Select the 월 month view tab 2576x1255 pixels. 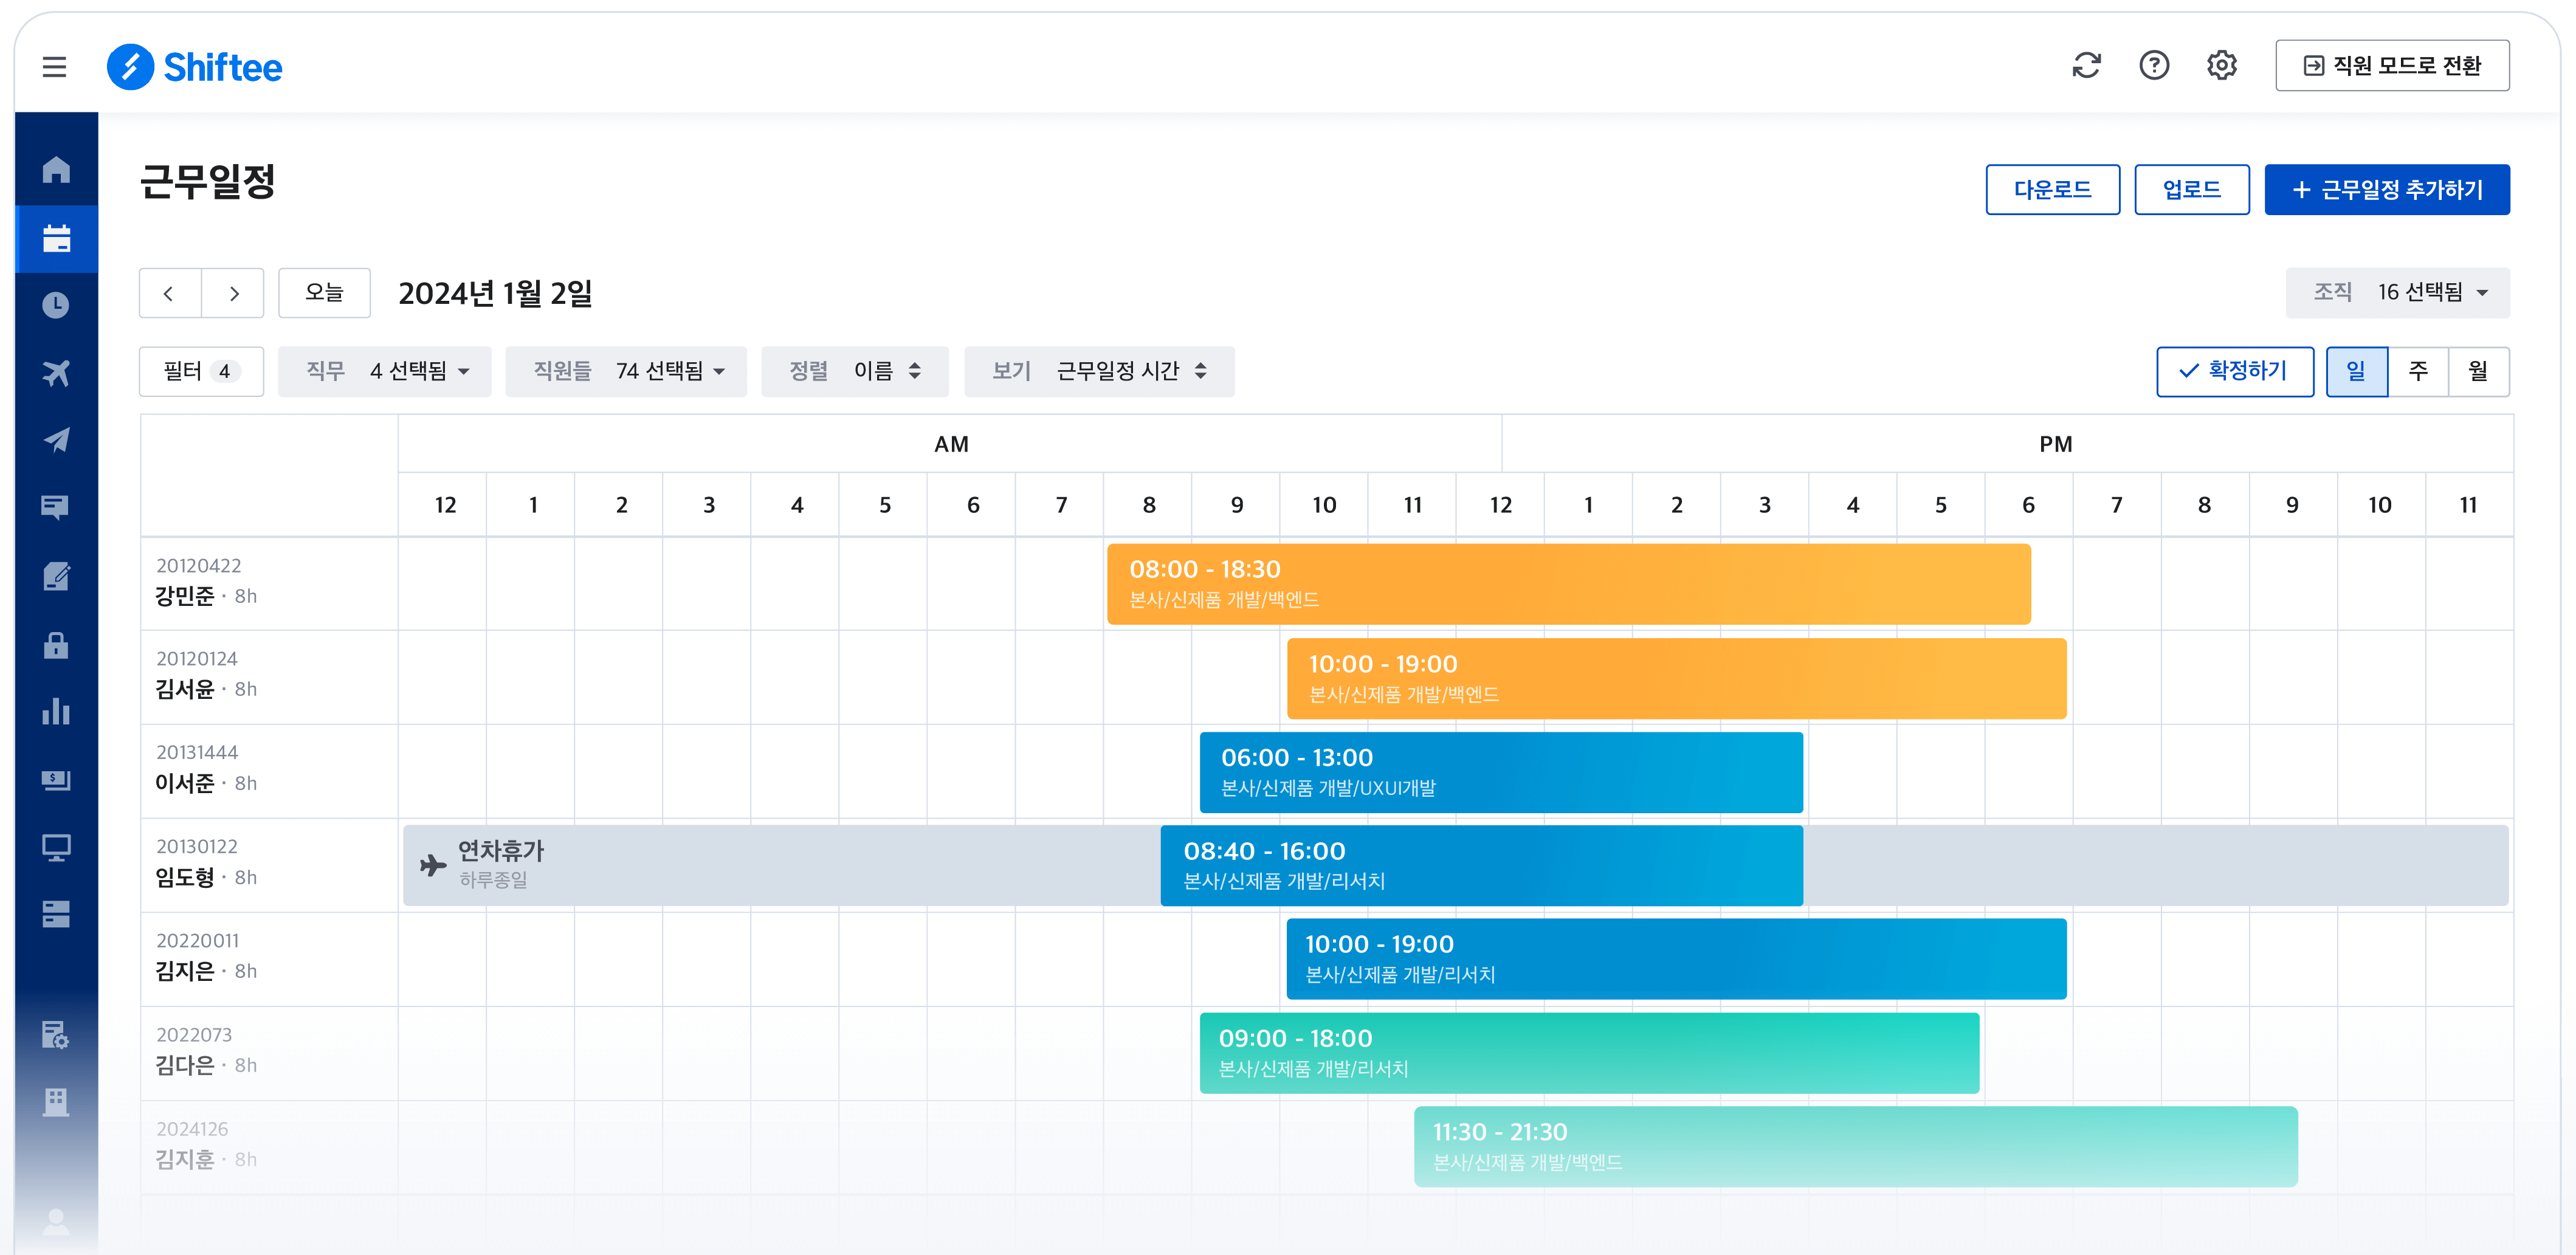2478,372
